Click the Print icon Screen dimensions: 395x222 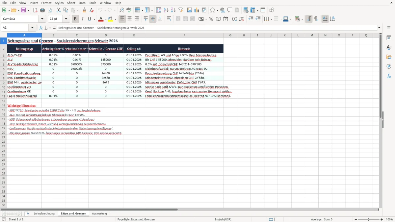coord(42,10)
